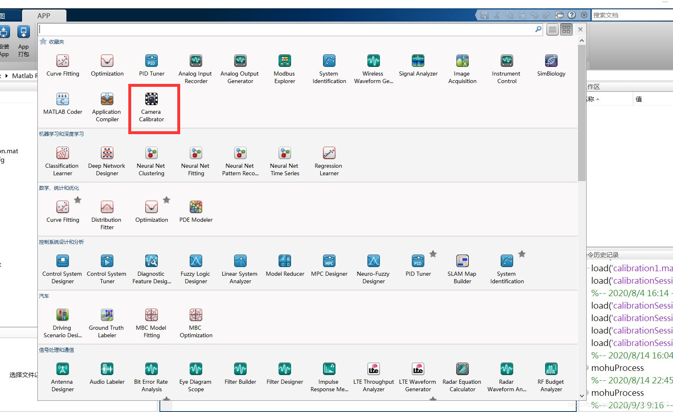This screenshot has height=412, width=673.
Task: Click the search magnifier icon in gallery
Action: point(538,29)
